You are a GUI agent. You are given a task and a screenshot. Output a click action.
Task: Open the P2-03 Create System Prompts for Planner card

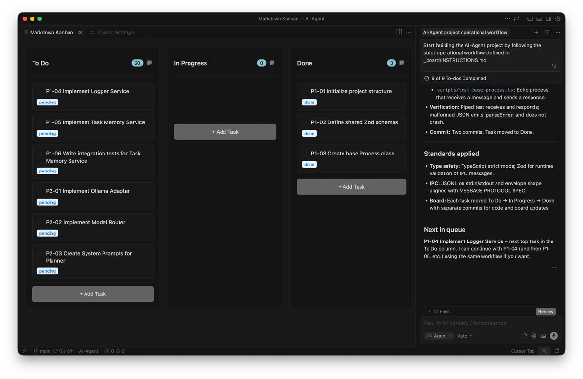[93, 262]
